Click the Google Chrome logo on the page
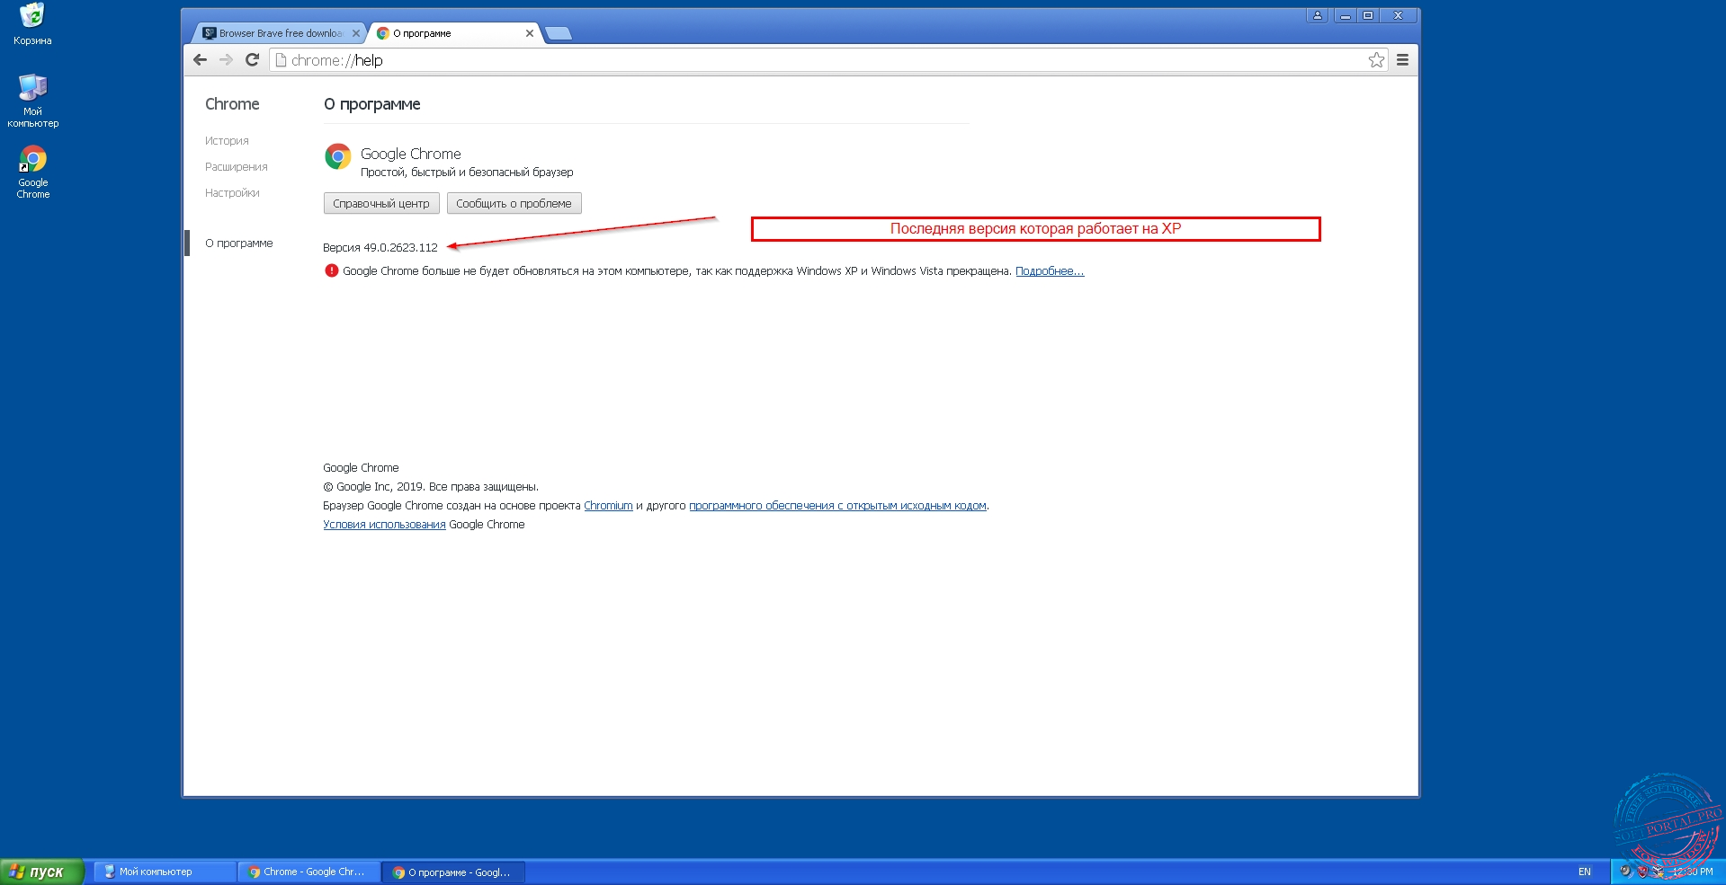 338,156
